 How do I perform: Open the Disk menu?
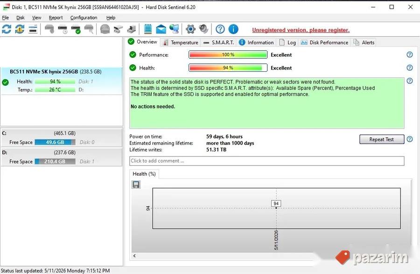coord(21,18)
